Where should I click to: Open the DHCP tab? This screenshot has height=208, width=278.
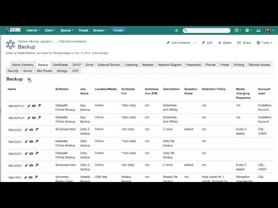click(x=76, y=65)
